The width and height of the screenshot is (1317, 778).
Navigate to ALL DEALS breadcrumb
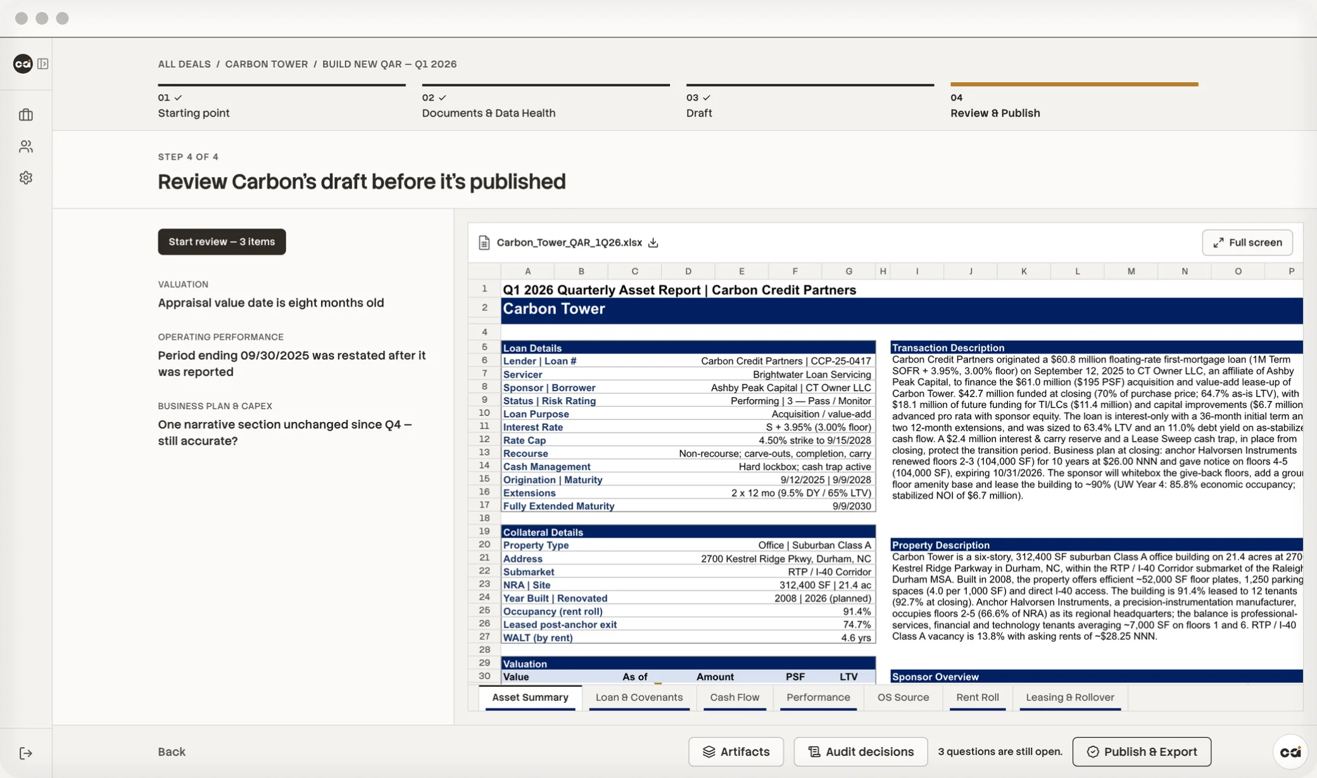tap(184, 64)
